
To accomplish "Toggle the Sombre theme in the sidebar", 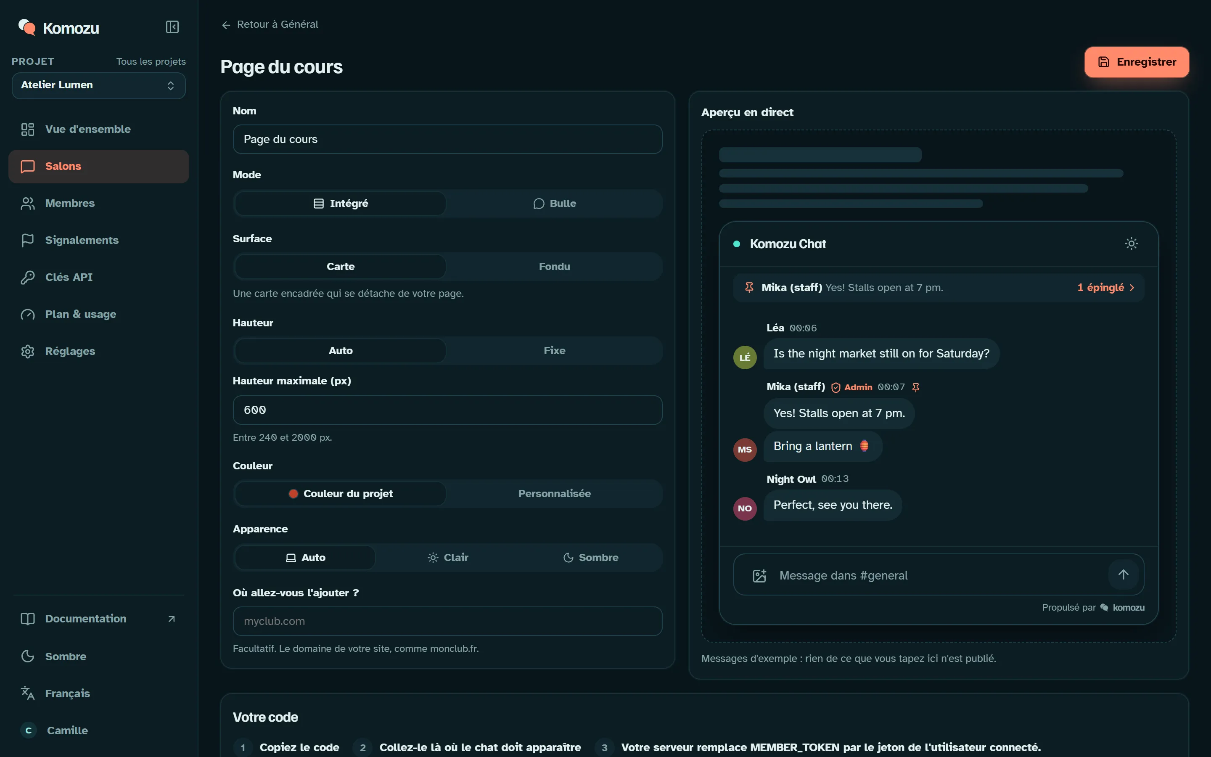I will [x=98, y=656].
